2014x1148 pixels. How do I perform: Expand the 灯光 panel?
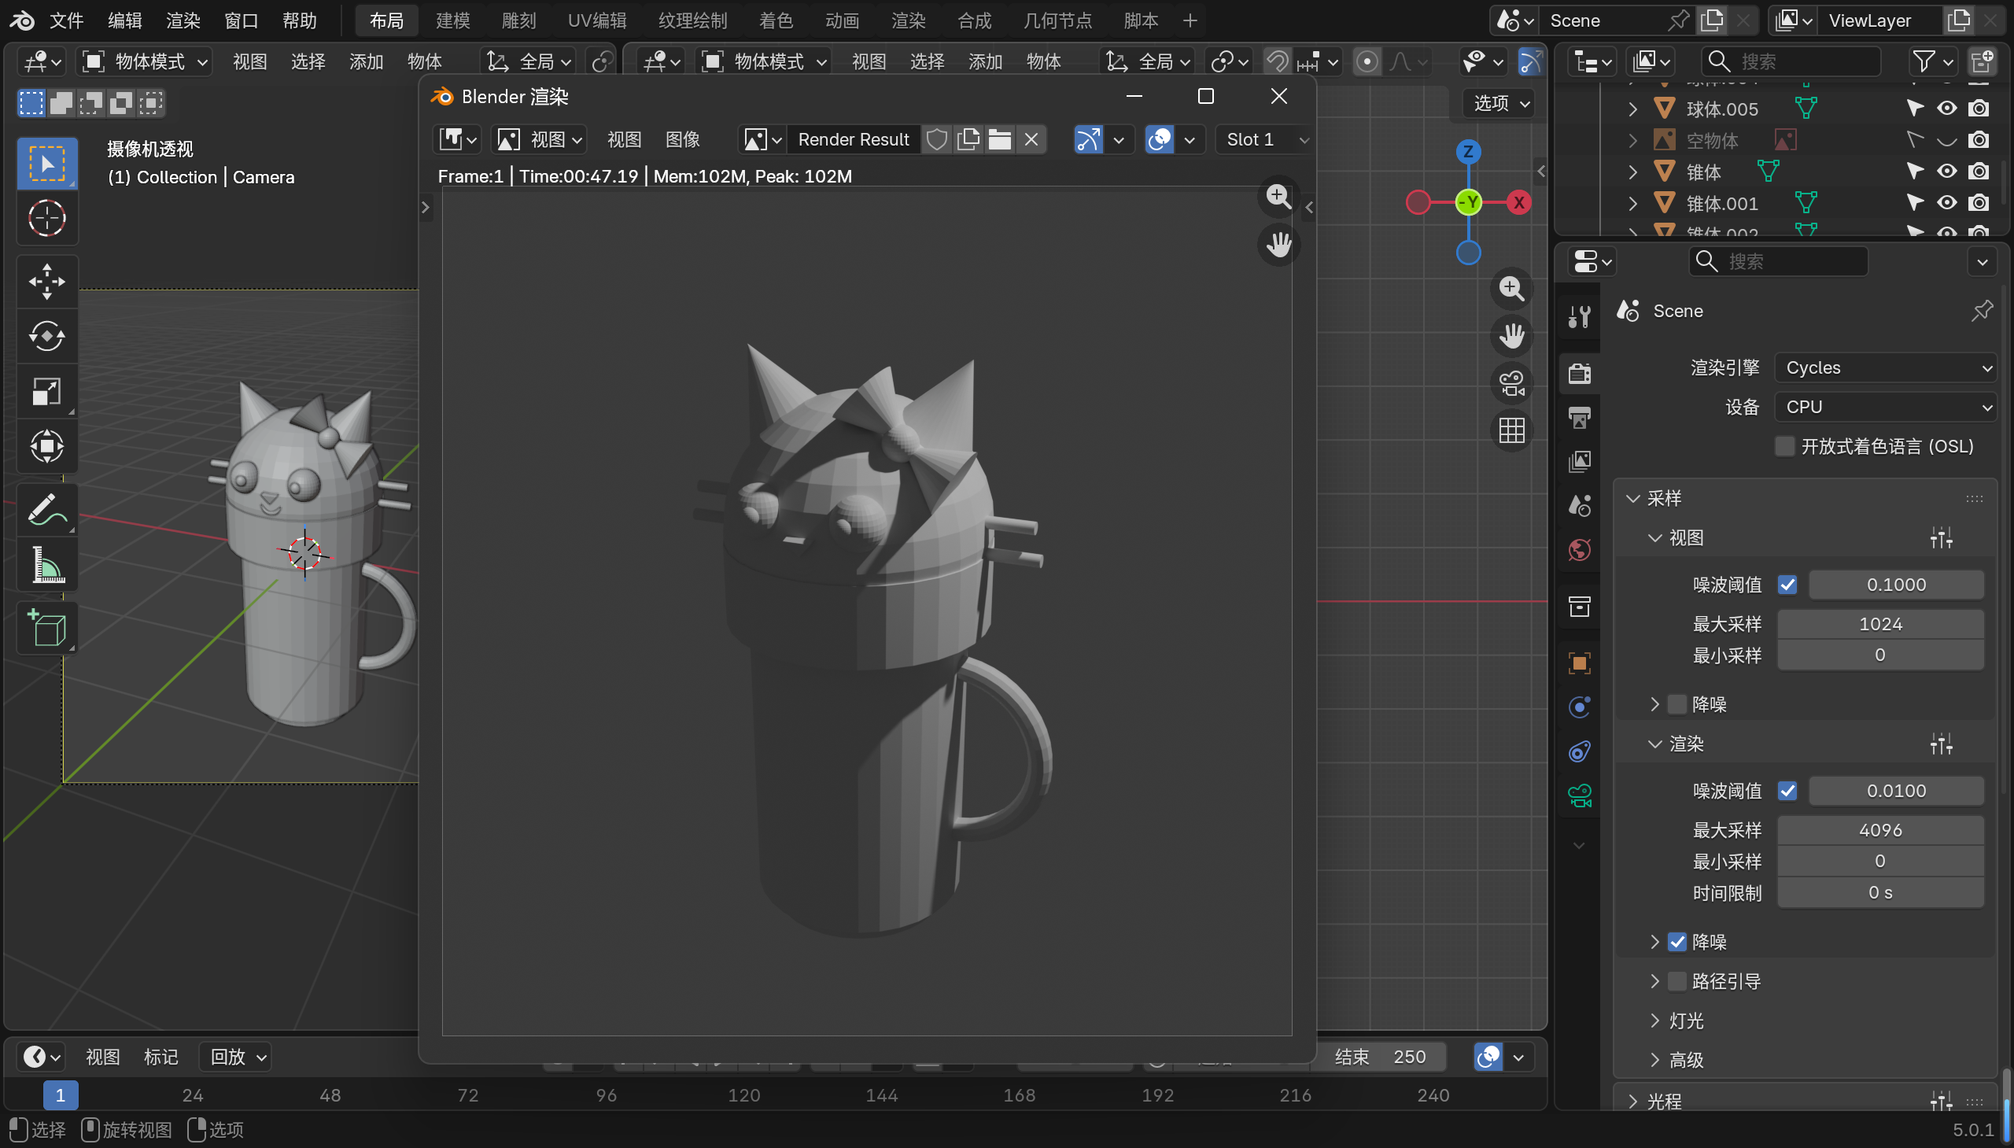pyautogui.click(x=1687, y=1021)
